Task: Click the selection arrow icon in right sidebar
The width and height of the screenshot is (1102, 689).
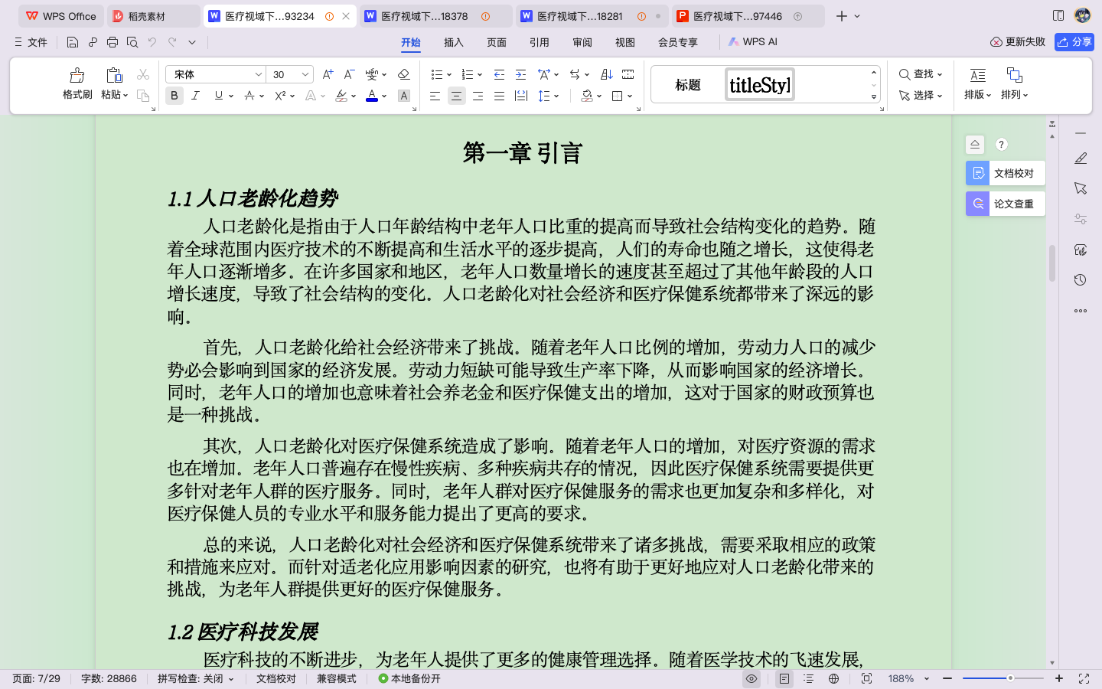Action: [x=1081, y=188]
